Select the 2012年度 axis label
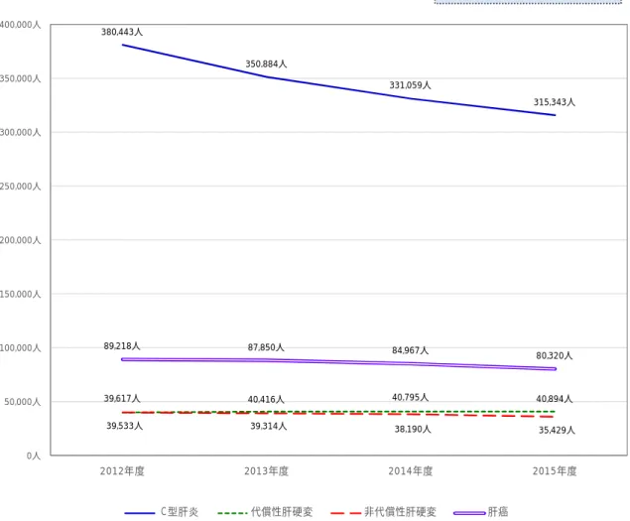Image resolution: width=630 pixels, height=521 pixels. (x=122, y=471)
